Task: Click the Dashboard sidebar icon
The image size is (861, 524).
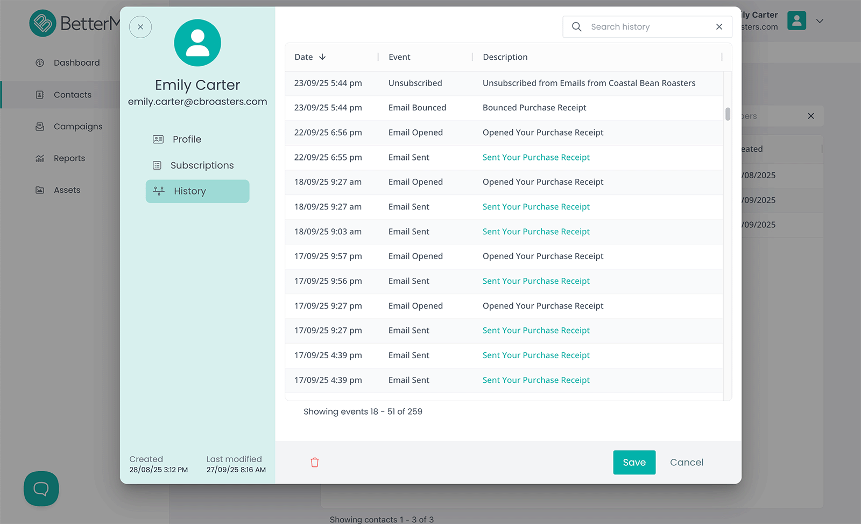Action: (x=40, y=63)
